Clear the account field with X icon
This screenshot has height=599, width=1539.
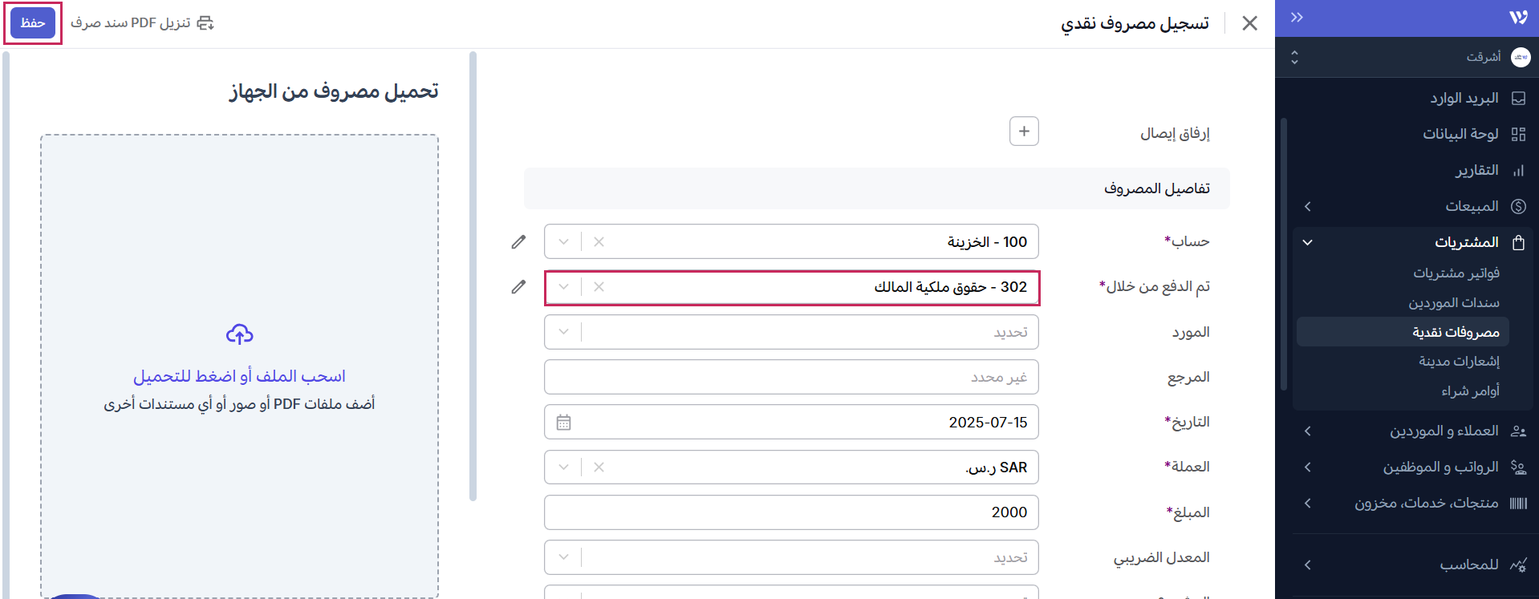pos(599,241)
